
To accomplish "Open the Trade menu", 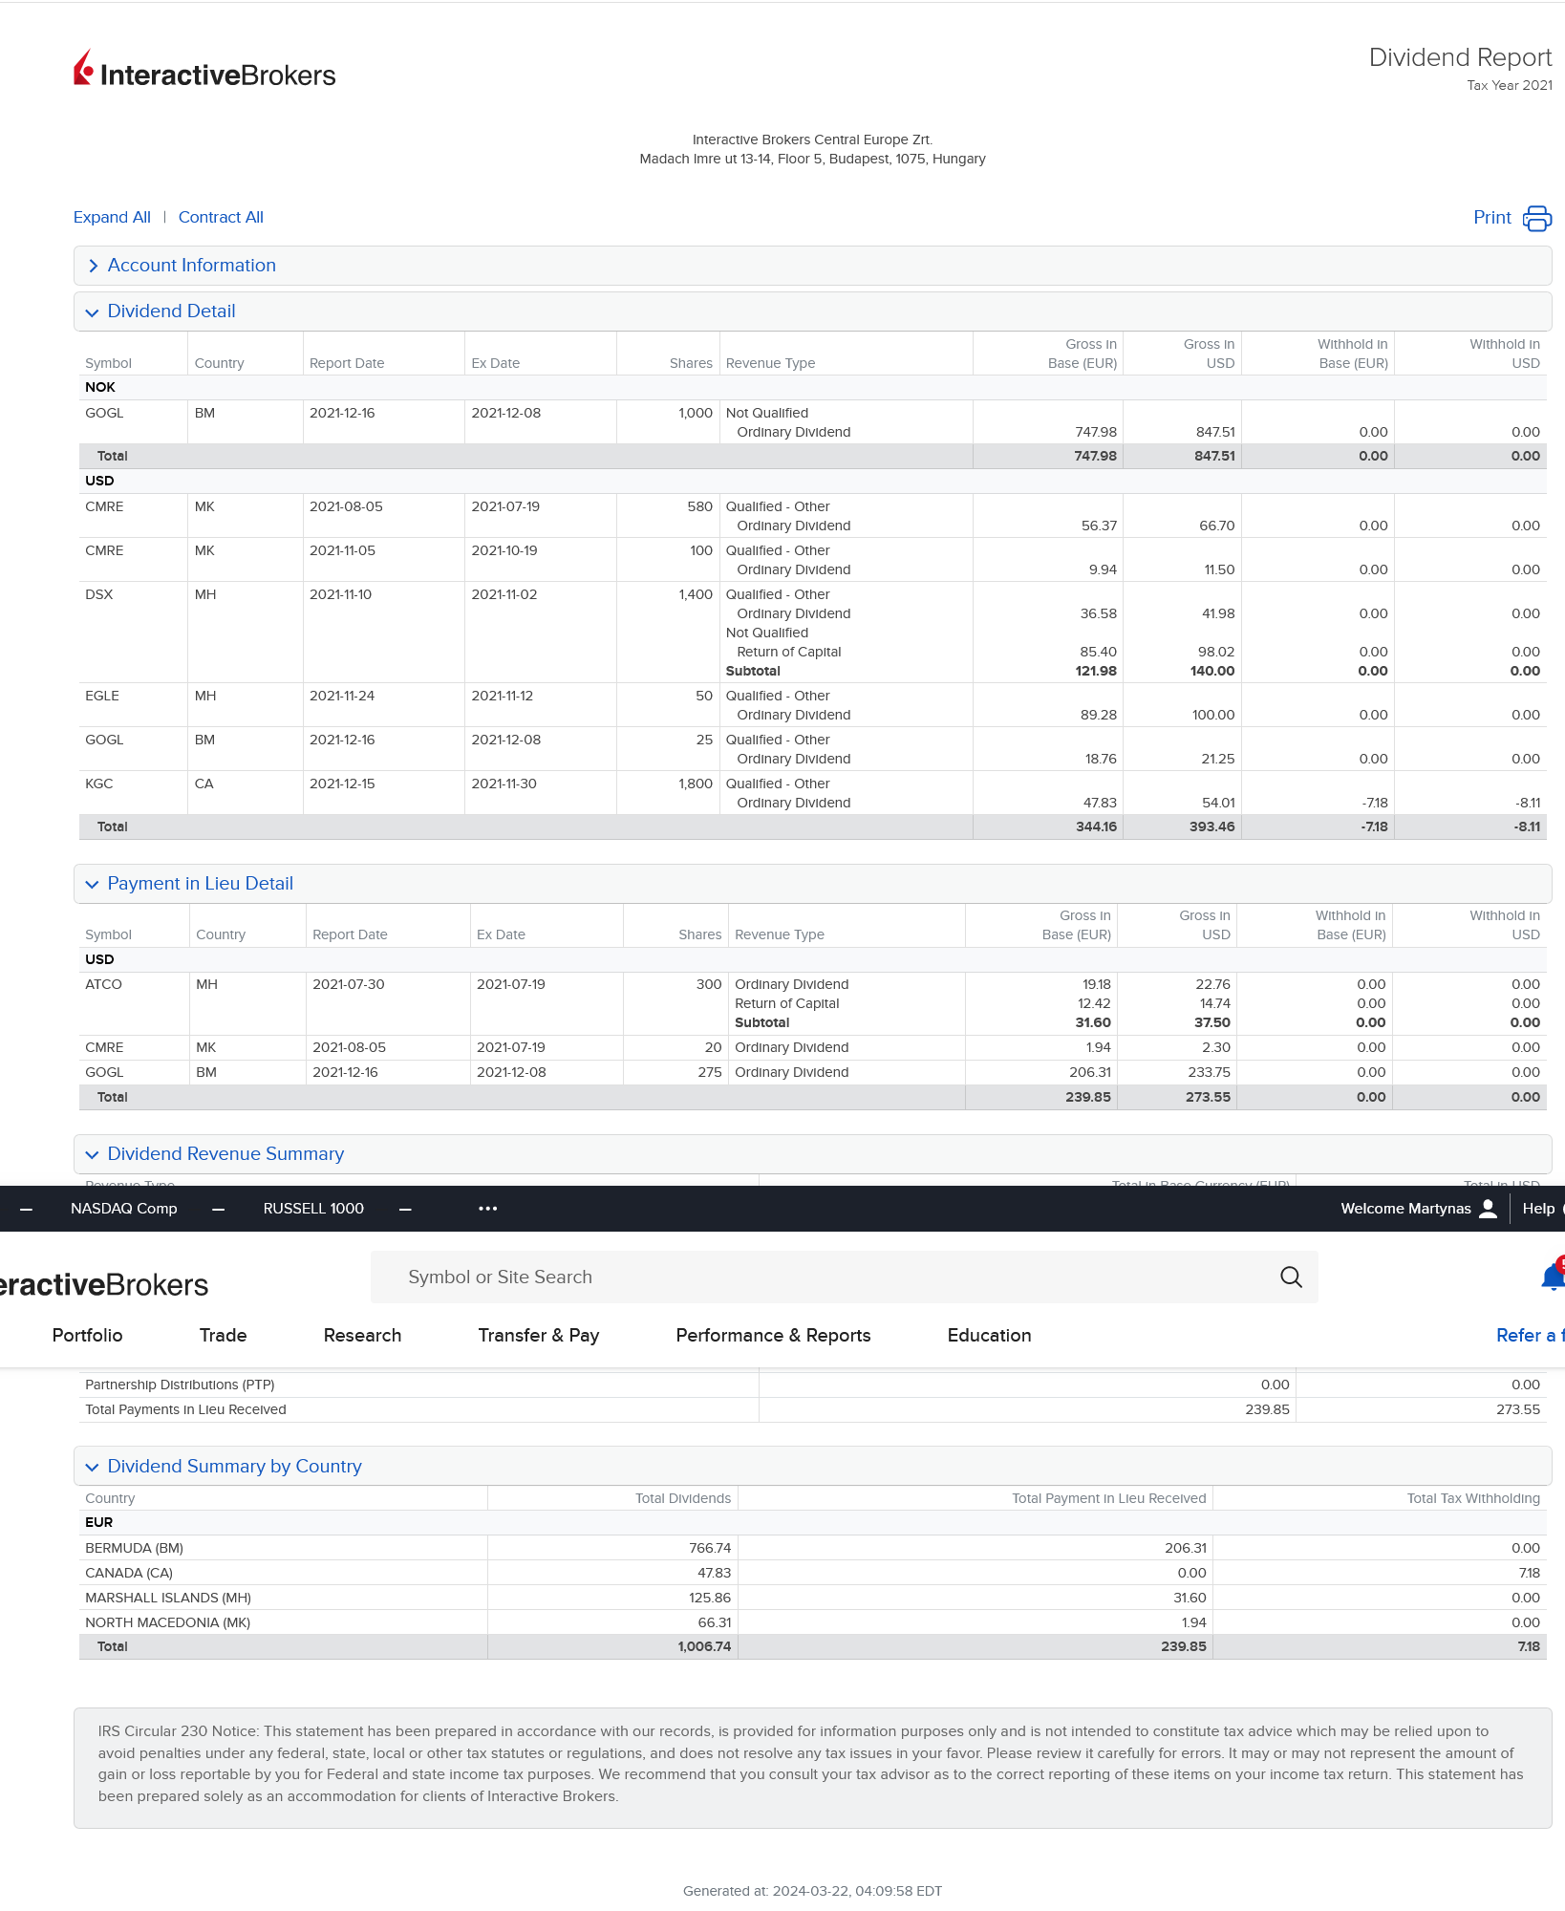I will click(223, 1336).
